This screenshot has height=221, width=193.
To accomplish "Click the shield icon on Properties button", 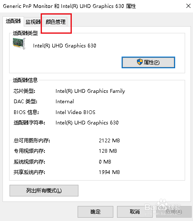I will tap(140, 62).
